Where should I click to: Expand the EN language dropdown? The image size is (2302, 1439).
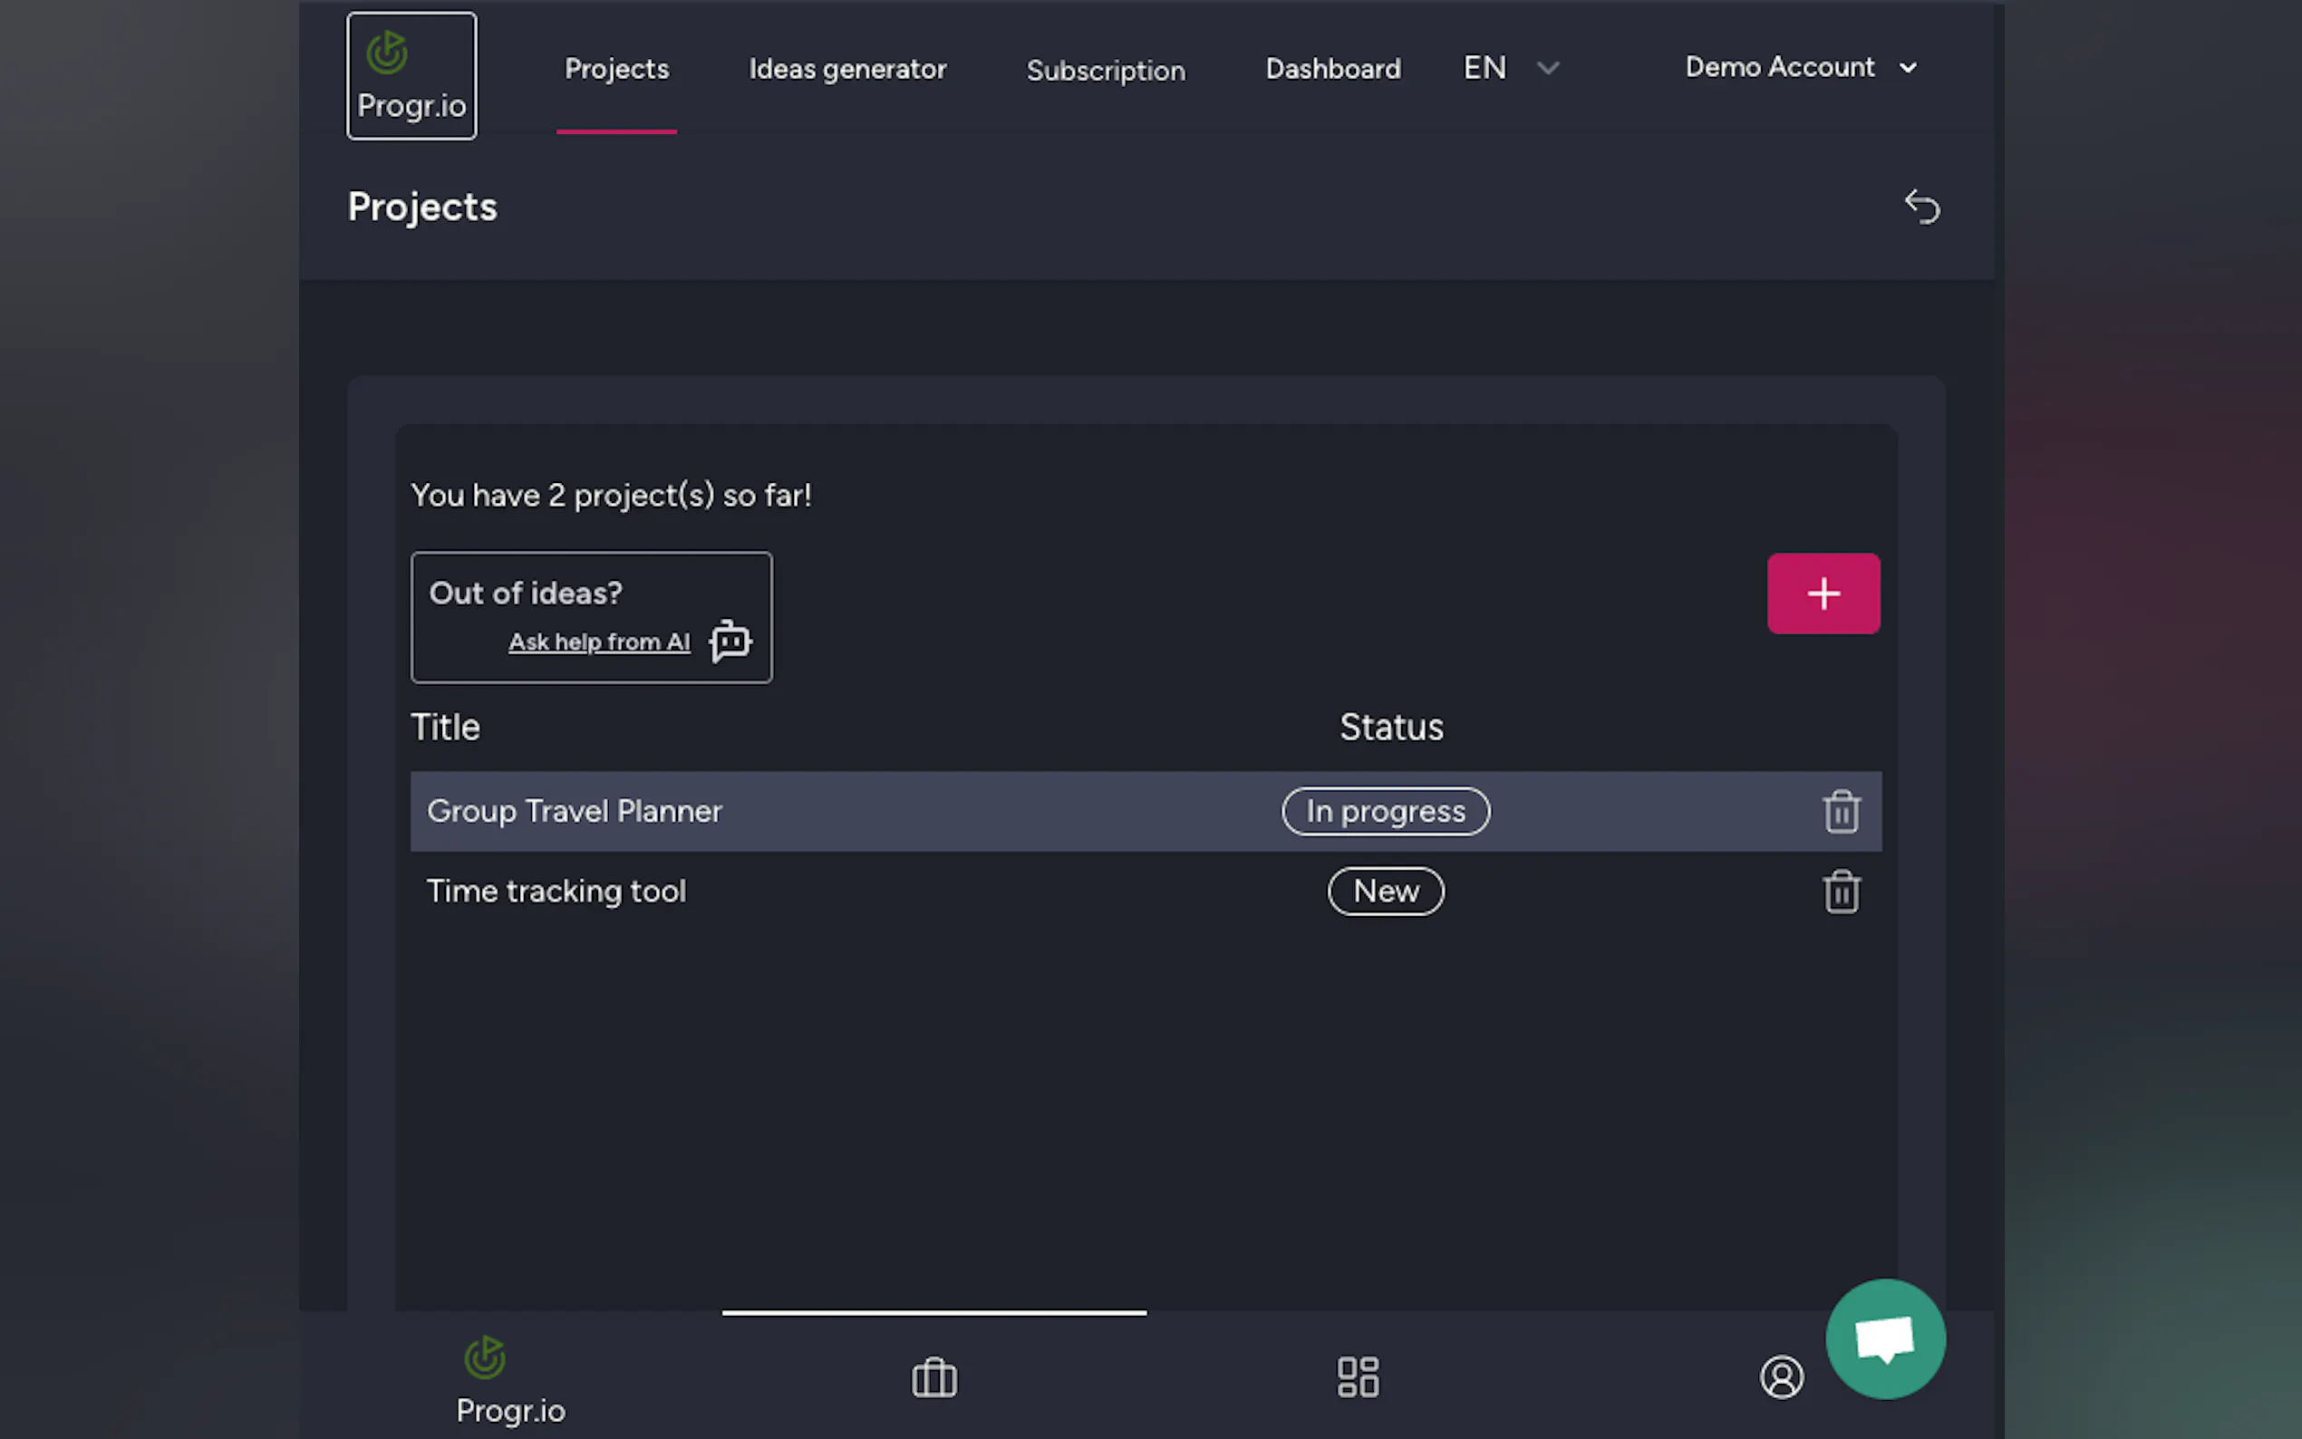pyautogui.click(x=1510, y=69)
